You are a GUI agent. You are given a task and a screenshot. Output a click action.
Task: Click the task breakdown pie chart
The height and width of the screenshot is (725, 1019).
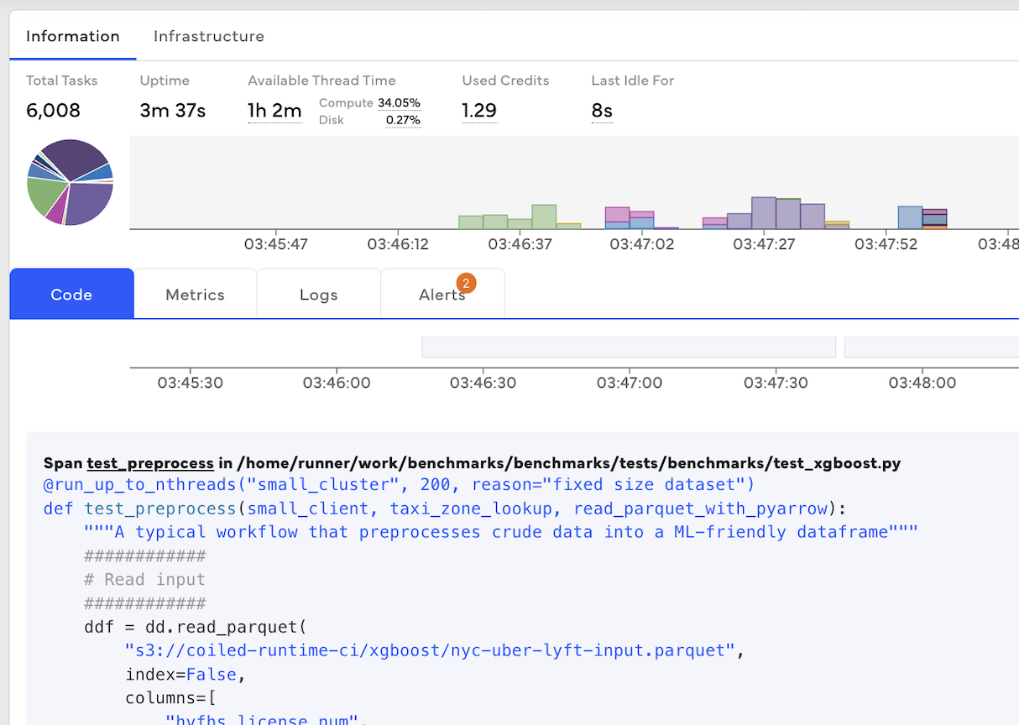(70, 182)
